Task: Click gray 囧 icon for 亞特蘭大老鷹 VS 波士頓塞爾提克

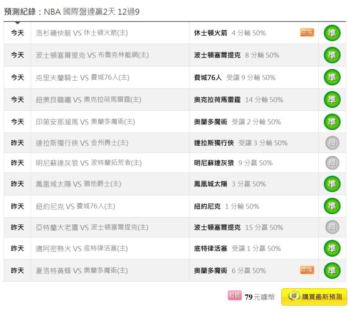Action: tap(332, 227)
